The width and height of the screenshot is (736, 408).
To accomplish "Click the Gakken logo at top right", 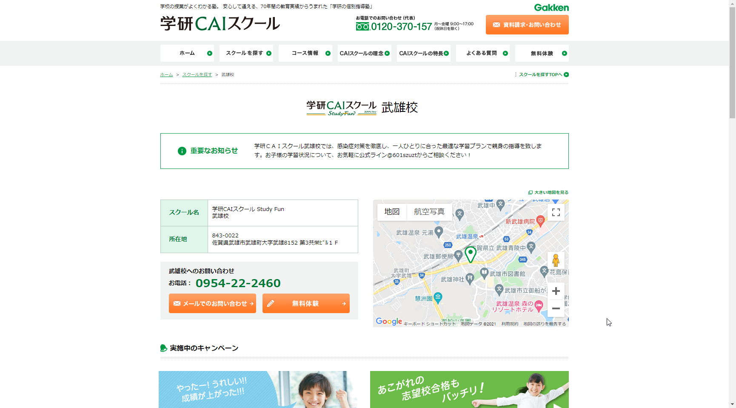I will coord(551,8).
